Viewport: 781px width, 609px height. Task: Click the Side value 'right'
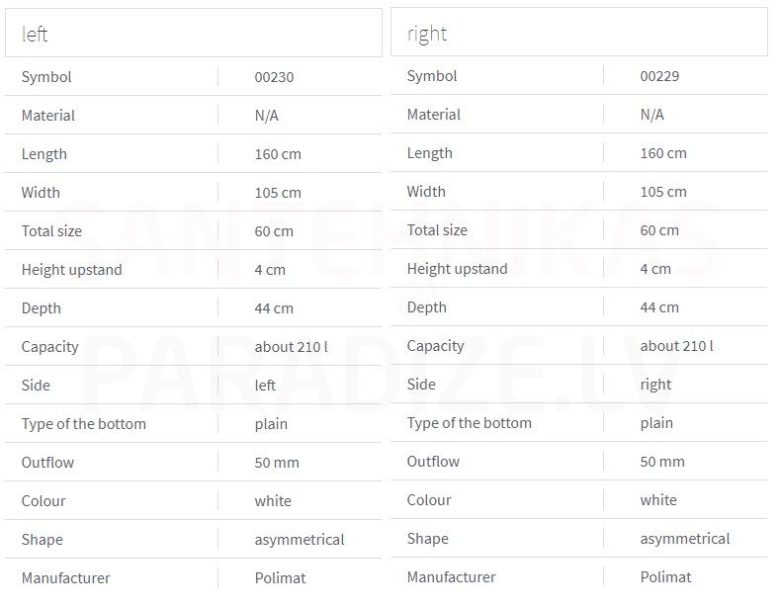pos(655,385)
